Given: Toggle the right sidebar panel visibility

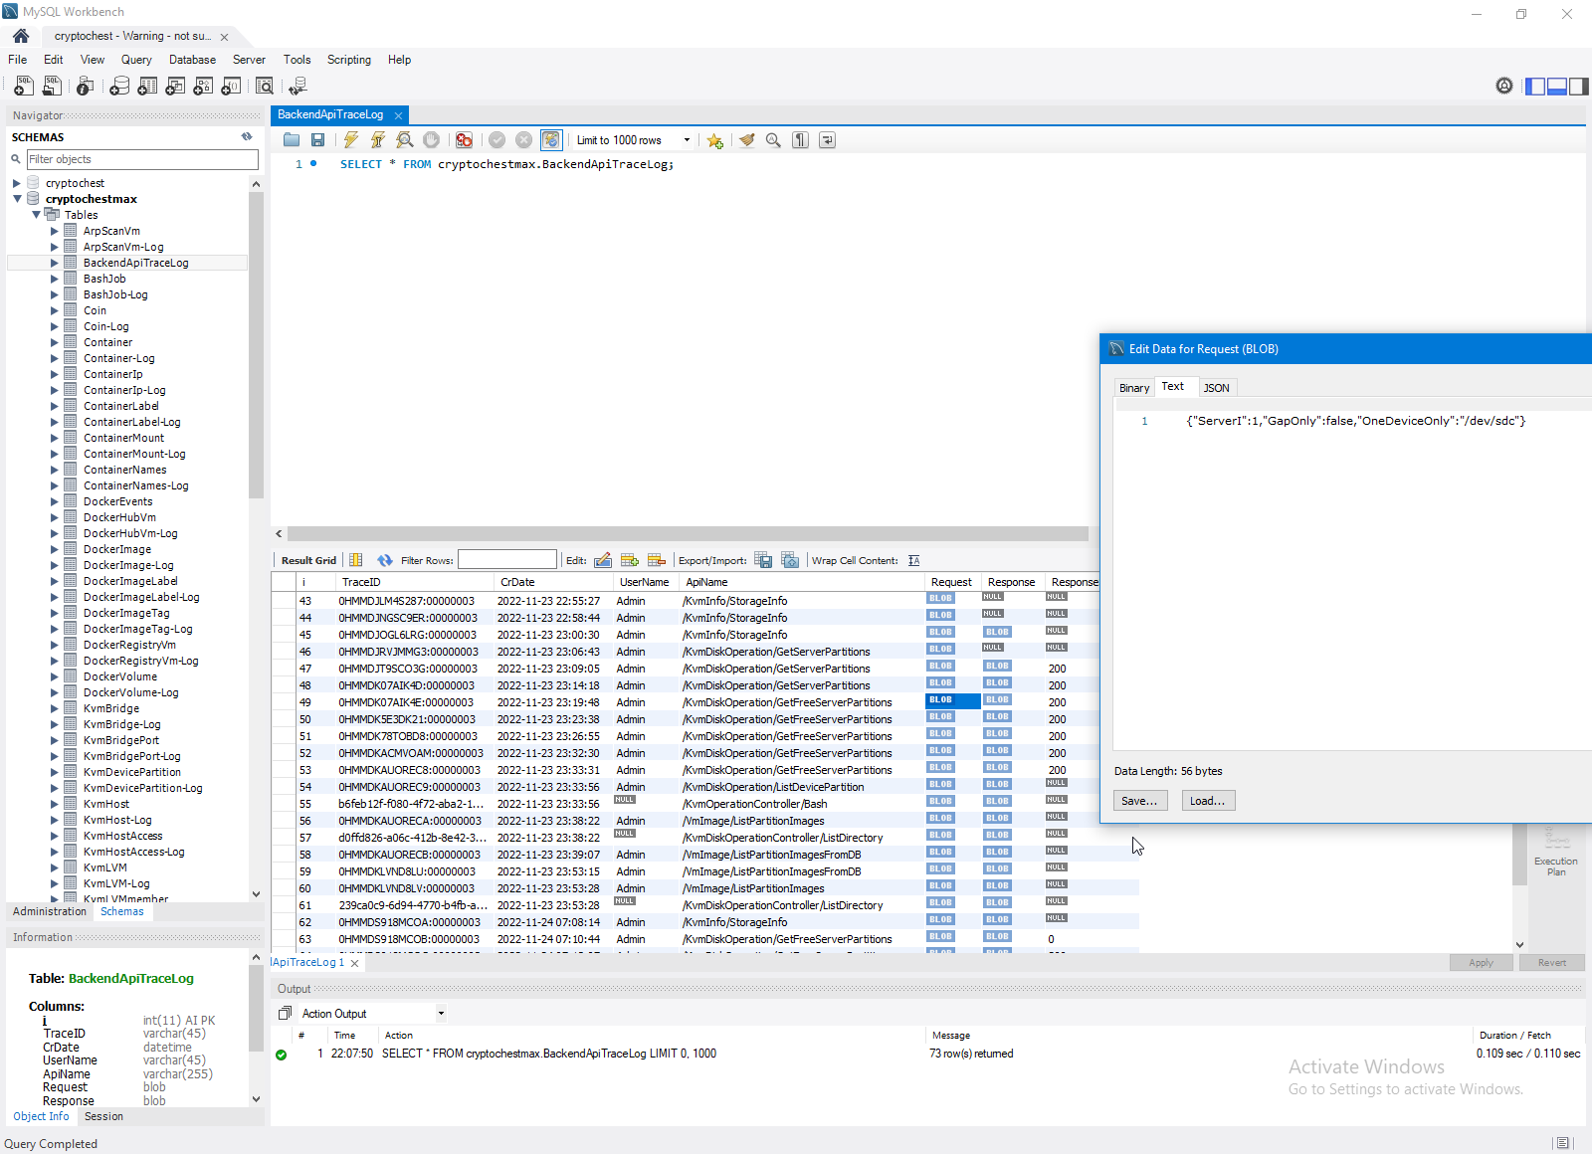Looking at the screenshot, I should click(1579, 87).
